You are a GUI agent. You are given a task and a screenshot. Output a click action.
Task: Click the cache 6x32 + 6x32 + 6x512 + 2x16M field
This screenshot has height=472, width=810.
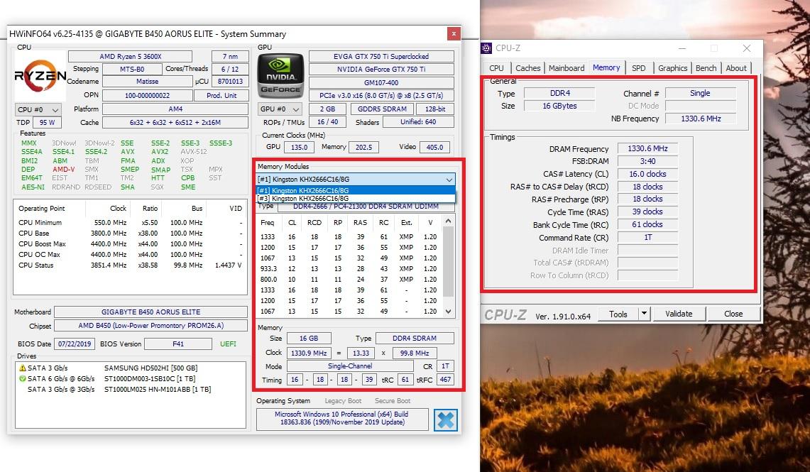175,122
